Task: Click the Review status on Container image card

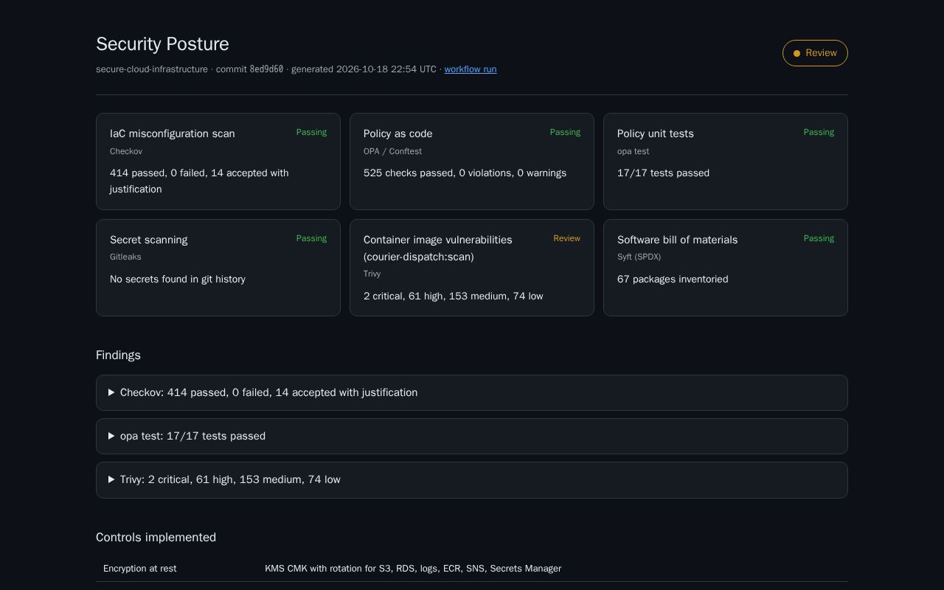Action: click(567, 238)
